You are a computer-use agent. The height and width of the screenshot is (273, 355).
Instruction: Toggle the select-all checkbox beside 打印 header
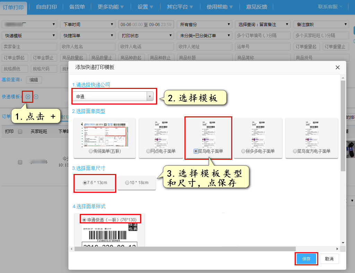click(x=20, y=132)
